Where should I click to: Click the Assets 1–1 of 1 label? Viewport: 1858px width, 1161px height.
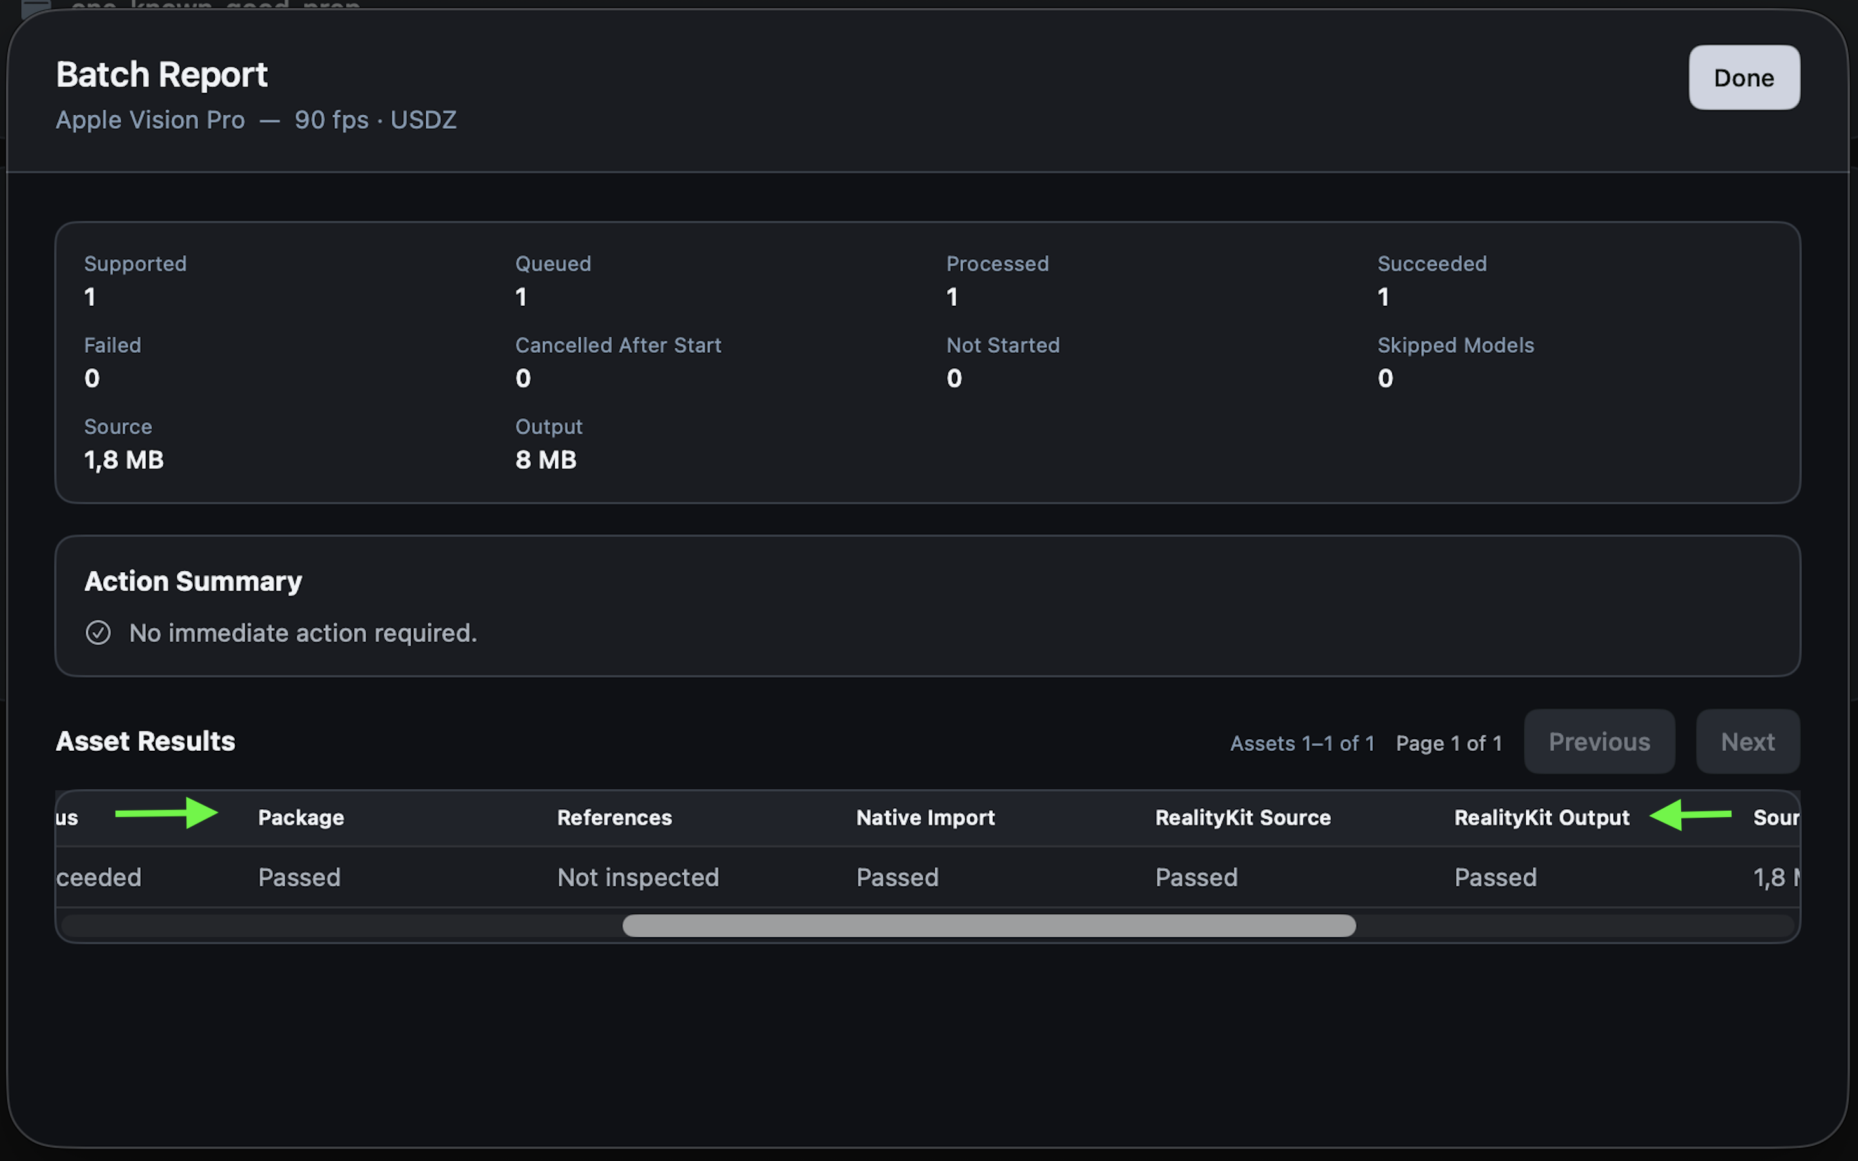click(1302, 743)
